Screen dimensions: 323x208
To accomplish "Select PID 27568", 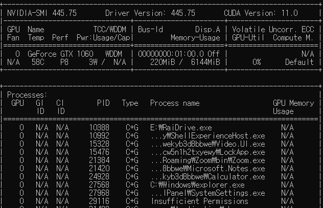I will [99, 185].
